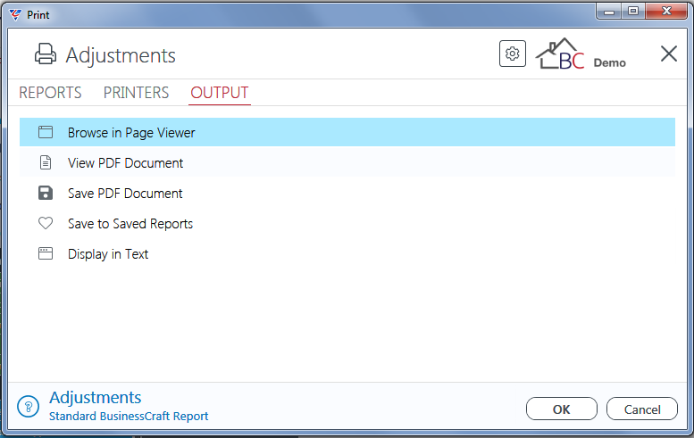Screen dimensions: 694x438
Task: Click the Browse in Page Viewer window icon
Action: point(46,132)
